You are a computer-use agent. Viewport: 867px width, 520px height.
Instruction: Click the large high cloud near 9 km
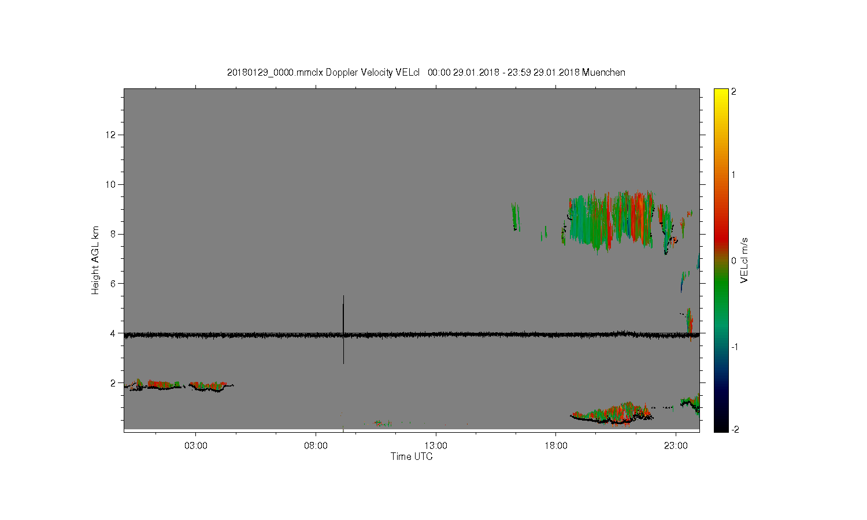click(613, 222)
